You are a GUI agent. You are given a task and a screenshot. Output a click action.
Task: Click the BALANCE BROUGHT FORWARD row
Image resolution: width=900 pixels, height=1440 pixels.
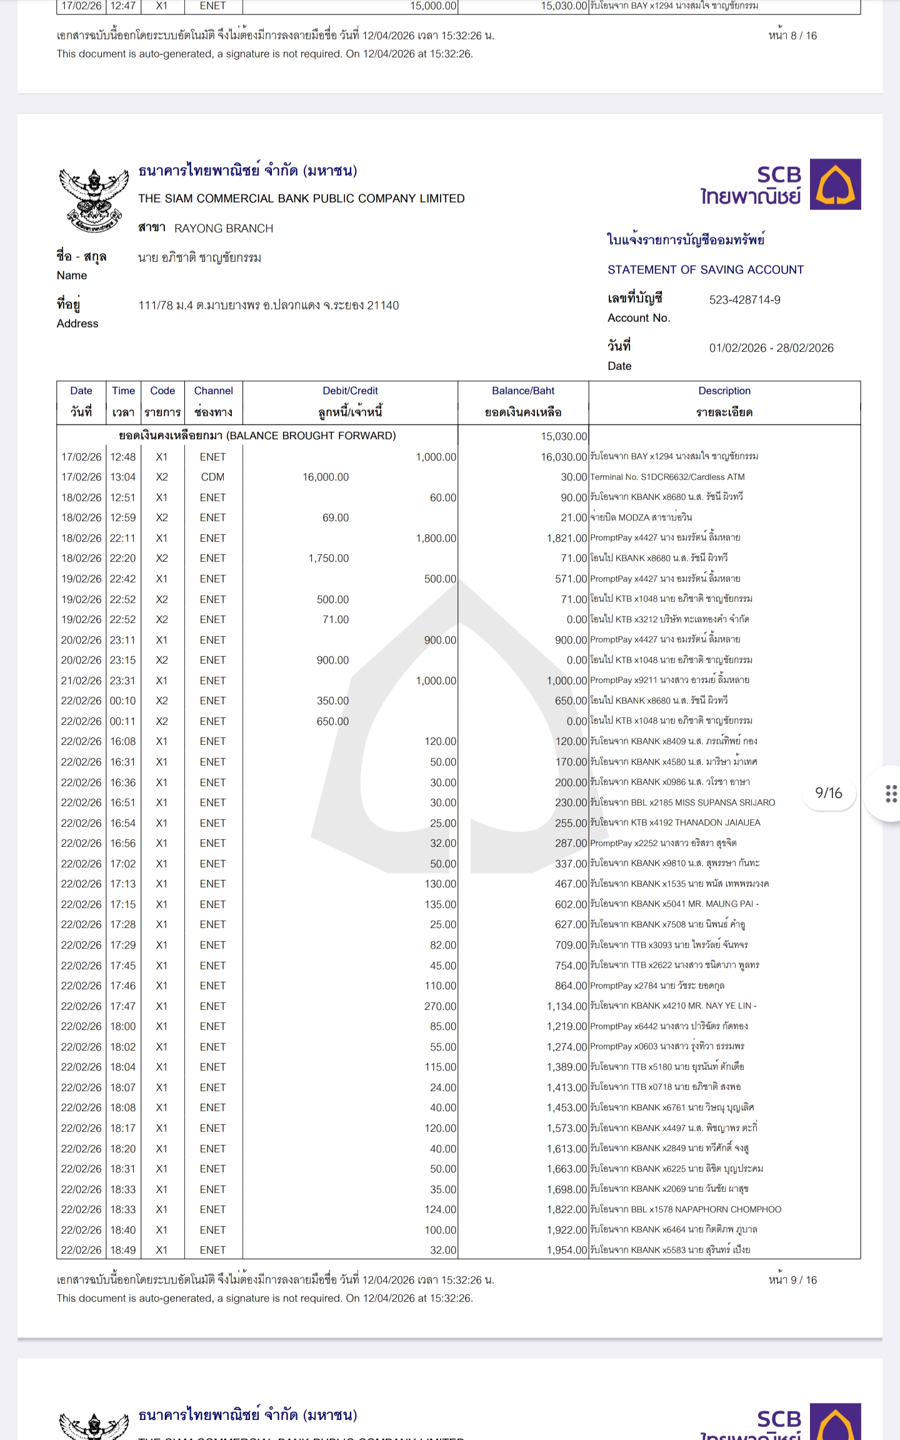click(x=257, y=436)
